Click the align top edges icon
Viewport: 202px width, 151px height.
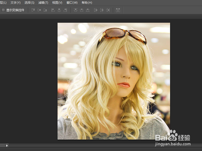(x=33, y=10)
